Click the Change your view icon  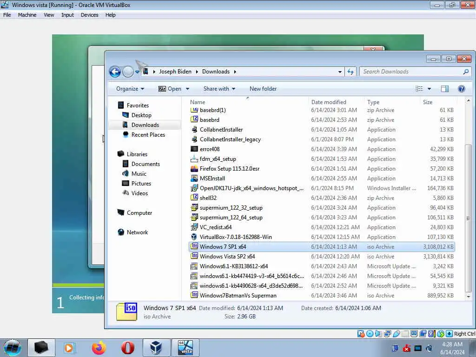[x=419, y=89]
